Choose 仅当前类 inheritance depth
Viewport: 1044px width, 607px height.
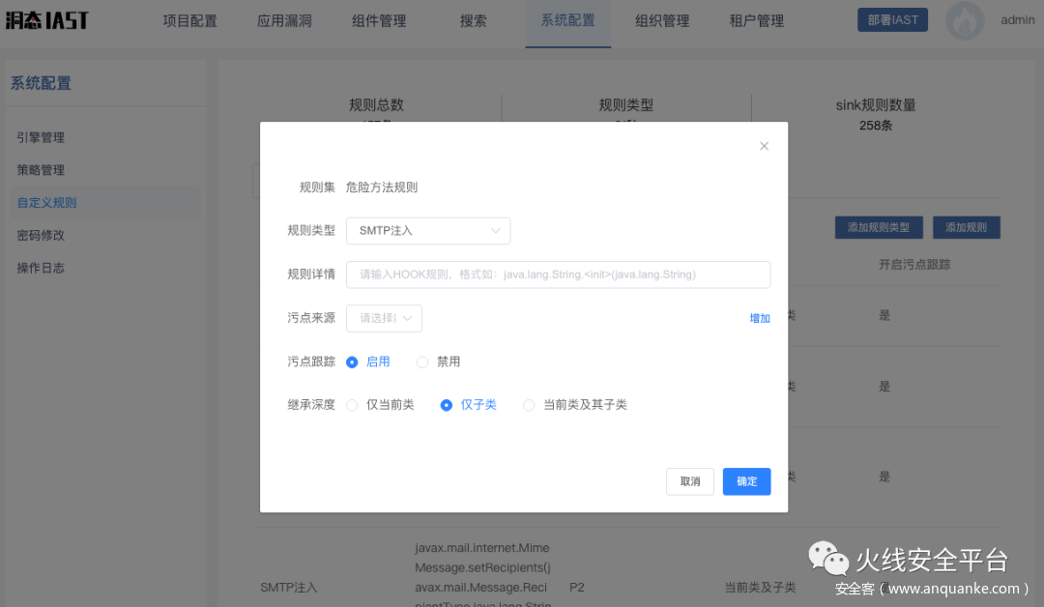[x=353, y=405]
